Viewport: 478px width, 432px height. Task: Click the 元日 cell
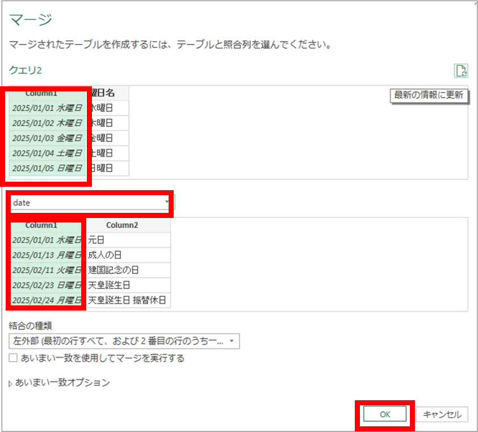pos(128,240)
